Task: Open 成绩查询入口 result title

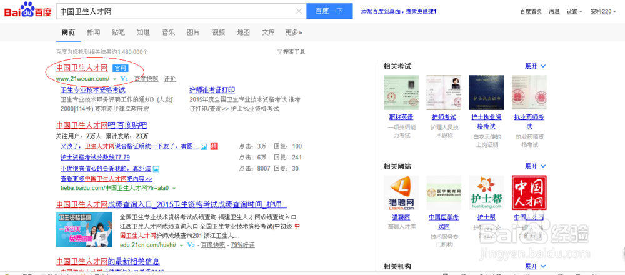Action: pos(171,205)
